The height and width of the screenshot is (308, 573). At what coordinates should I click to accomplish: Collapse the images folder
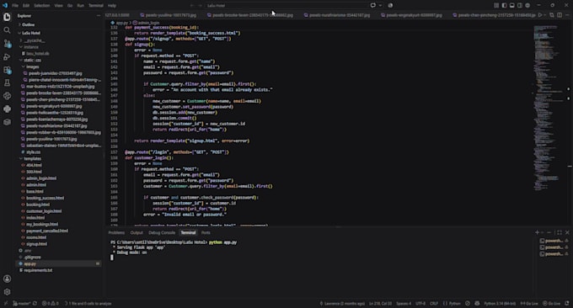32,66
